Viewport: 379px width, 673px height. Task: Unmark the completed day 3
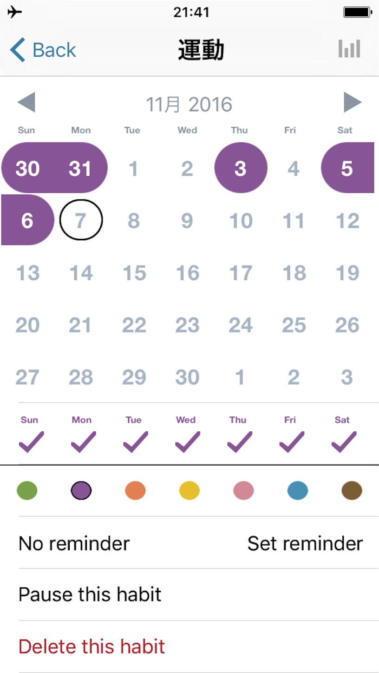(x=241, y=168)
